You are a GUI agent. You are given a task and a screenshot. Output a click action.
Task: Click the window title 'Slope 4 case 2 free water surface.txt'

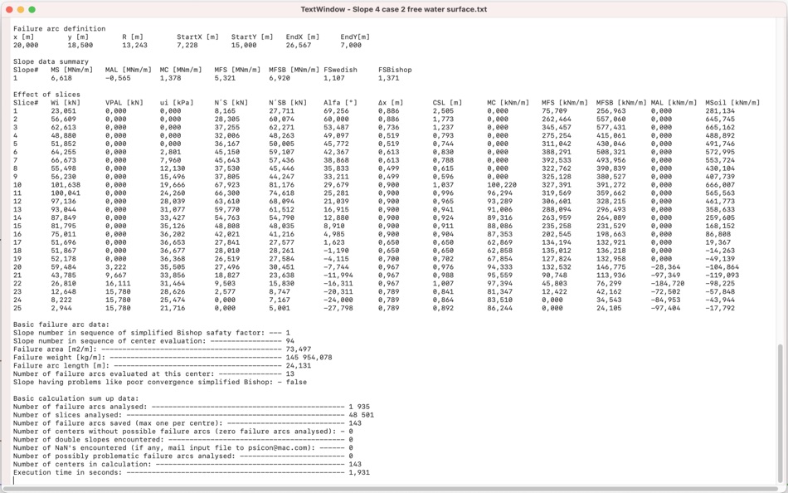420,10
